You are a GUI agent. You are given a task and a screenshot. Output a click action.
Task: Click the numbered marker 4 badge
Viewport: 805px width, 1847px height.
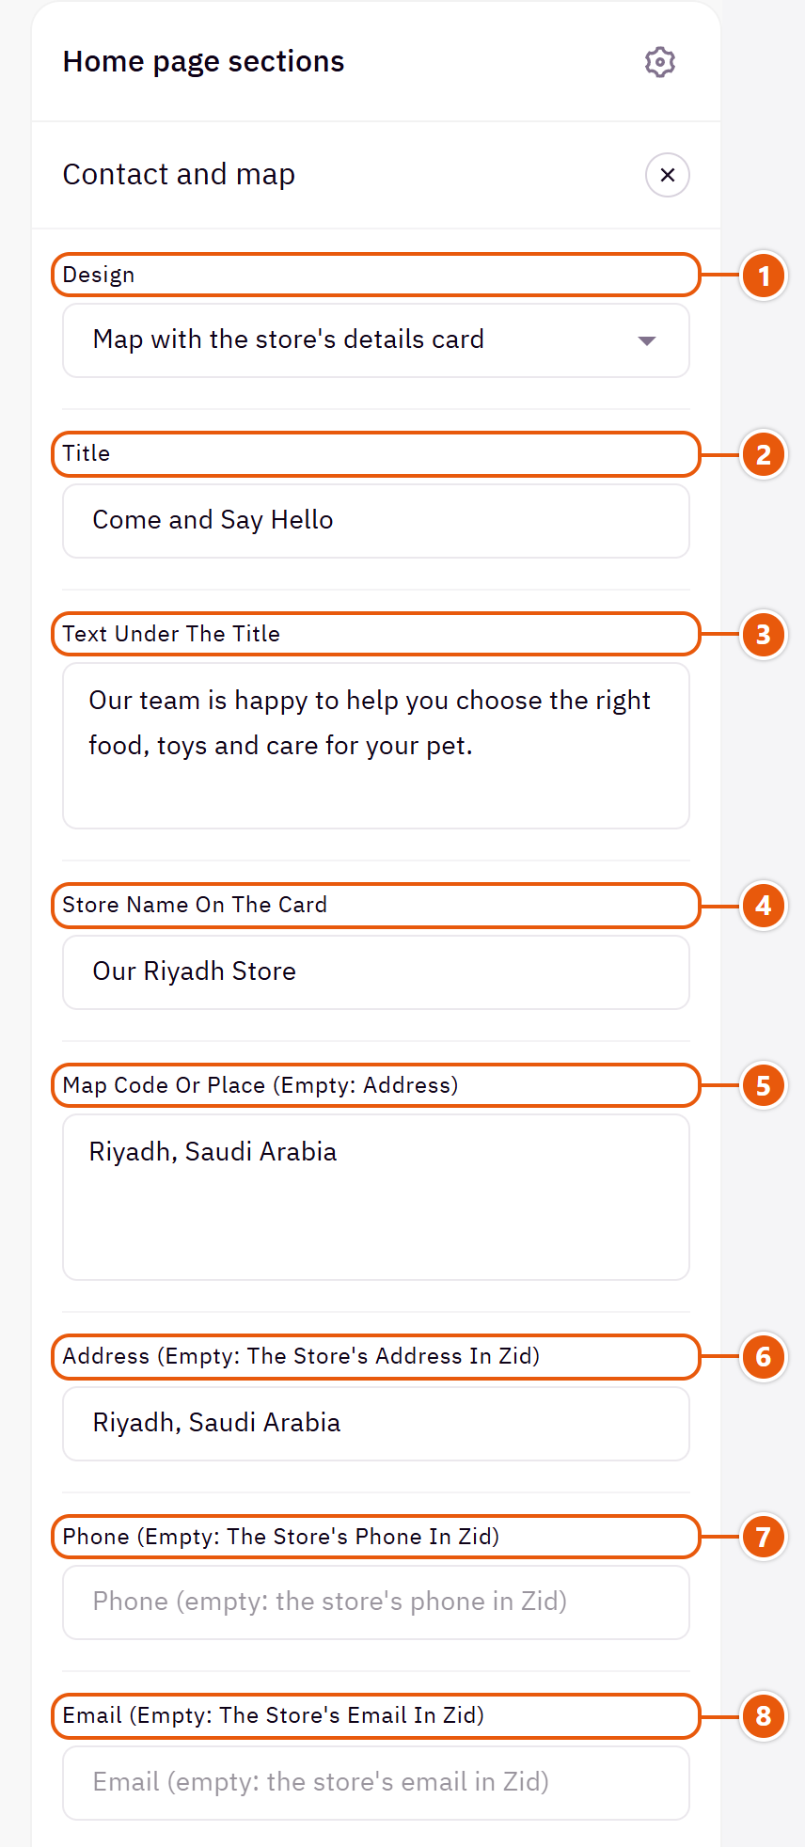pos(764,906)
